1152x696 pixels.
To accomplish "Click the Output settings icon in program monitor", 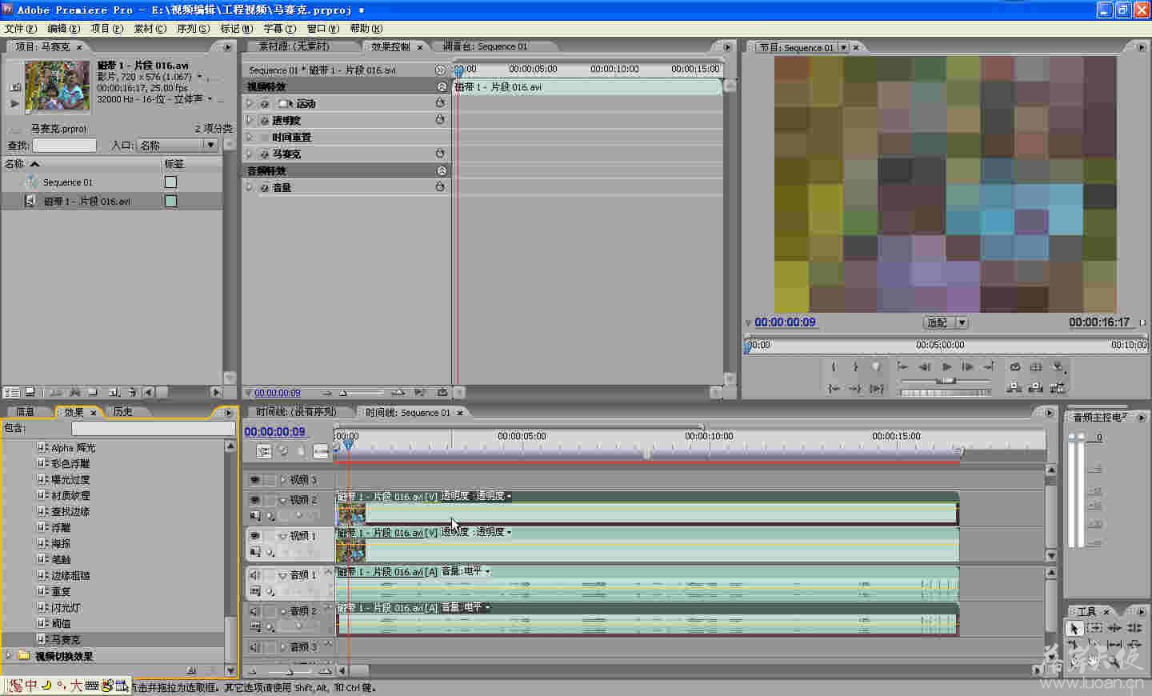I will coord(1058,367).
